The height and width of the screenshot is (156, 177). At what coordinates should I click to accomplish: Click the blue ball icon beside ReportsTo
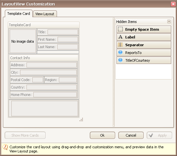(x=120, y=52)
